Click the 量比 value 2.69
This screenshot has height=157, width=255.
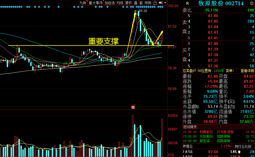click(x=250, y=92)
